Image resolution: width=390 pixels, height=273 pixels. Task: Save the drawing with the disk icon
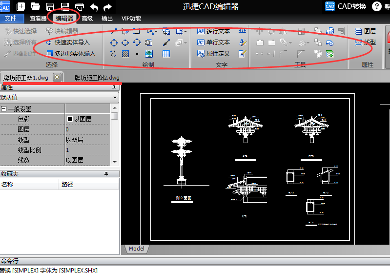50,6
